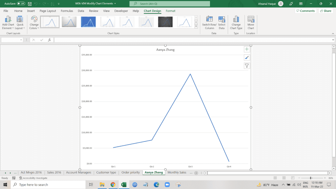Screen dimensions: 336x189
Task: Click the green Chart Elements plus button
Action: point(247,49)
